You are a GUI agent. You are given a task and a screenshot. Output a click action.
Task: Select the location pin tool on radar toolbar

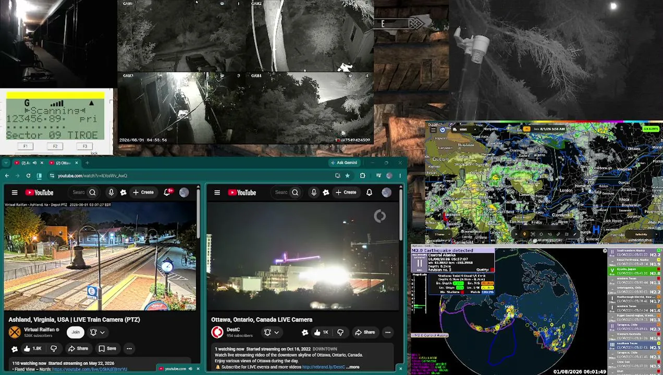tap(524, 234)
